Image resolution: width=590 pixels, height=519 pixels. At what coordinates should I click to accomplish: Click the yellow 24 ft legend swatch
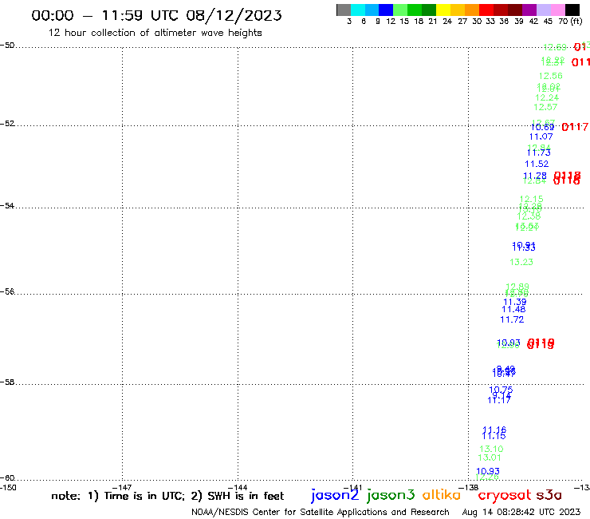click(x=443, y=10)
